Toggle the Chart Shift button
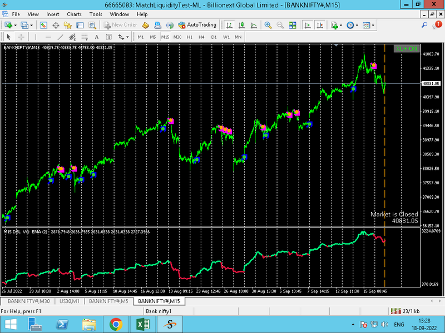 pos(320,25)
